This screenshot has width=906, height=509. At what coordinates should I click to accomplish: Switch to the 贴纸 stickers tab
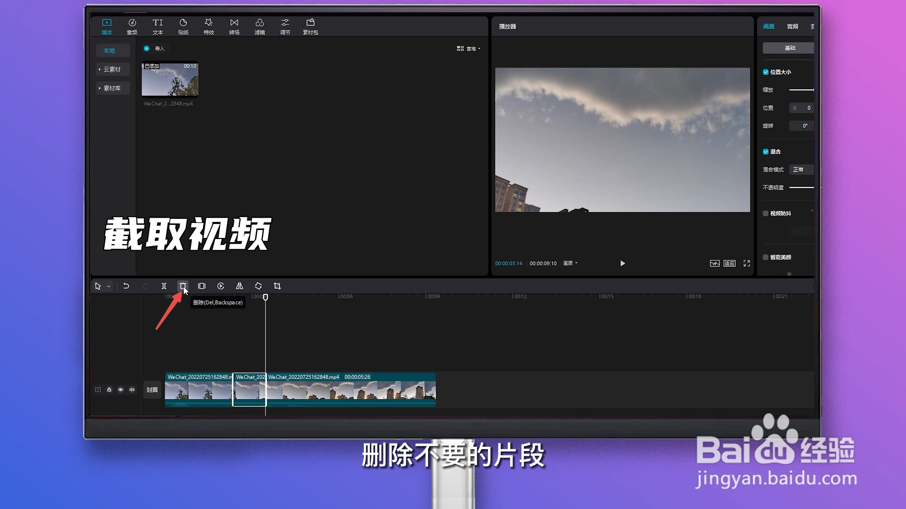tap(183, 26)
